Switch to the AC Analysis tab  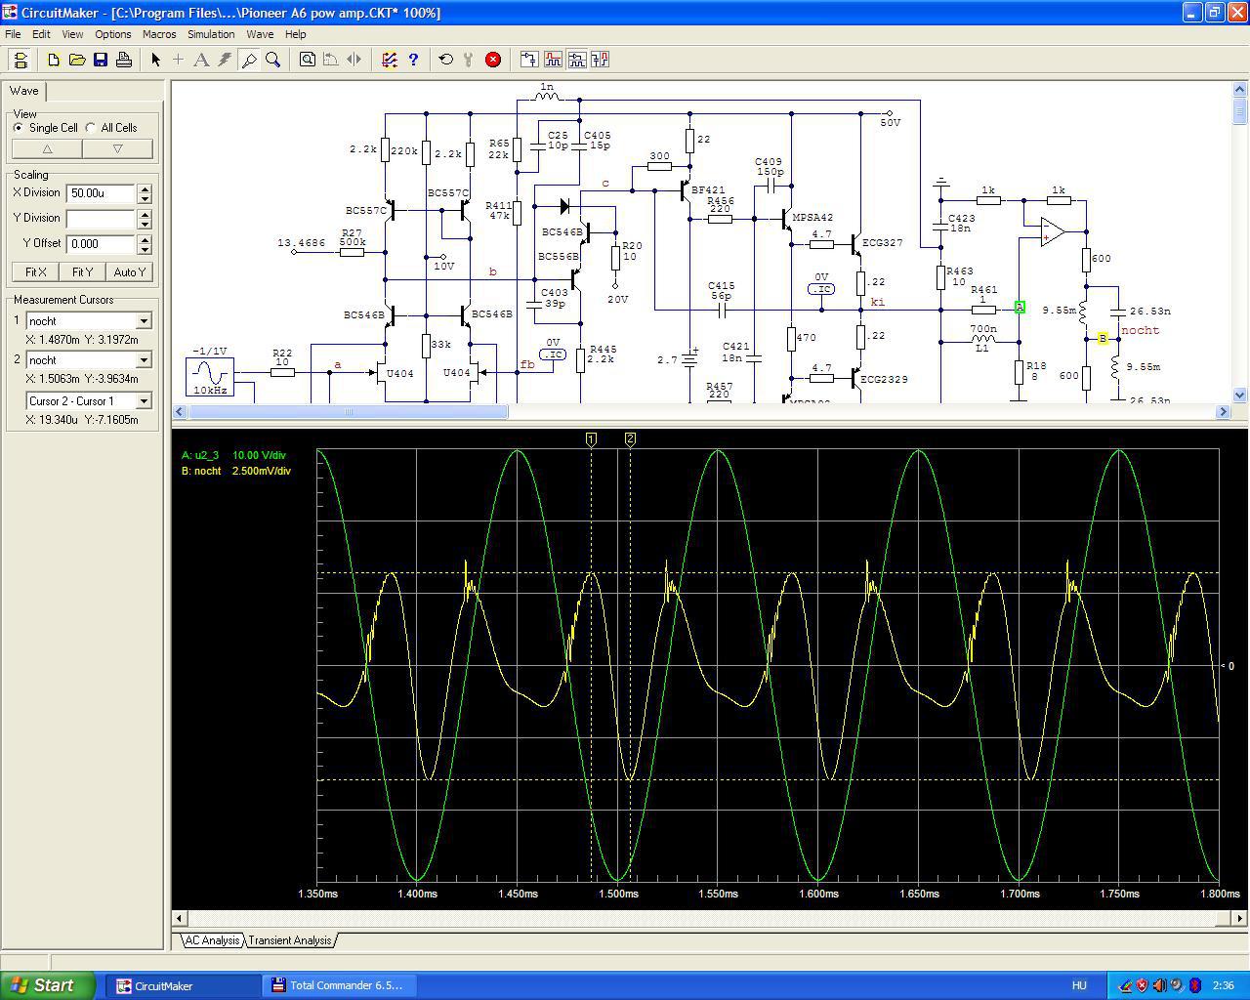[212, 940]
